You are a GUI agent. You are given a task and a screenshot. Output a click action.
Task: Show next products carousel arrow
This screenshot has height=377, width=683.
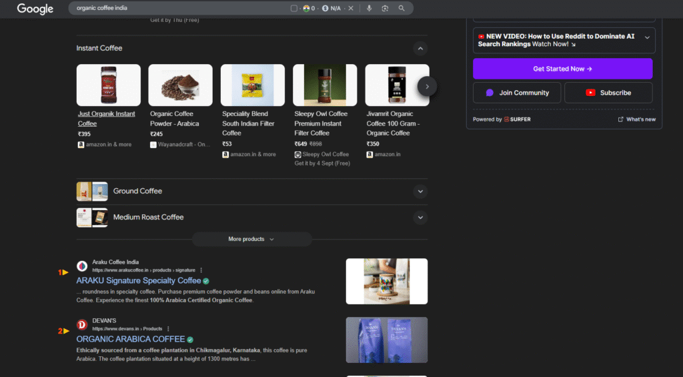click(427, 86)
